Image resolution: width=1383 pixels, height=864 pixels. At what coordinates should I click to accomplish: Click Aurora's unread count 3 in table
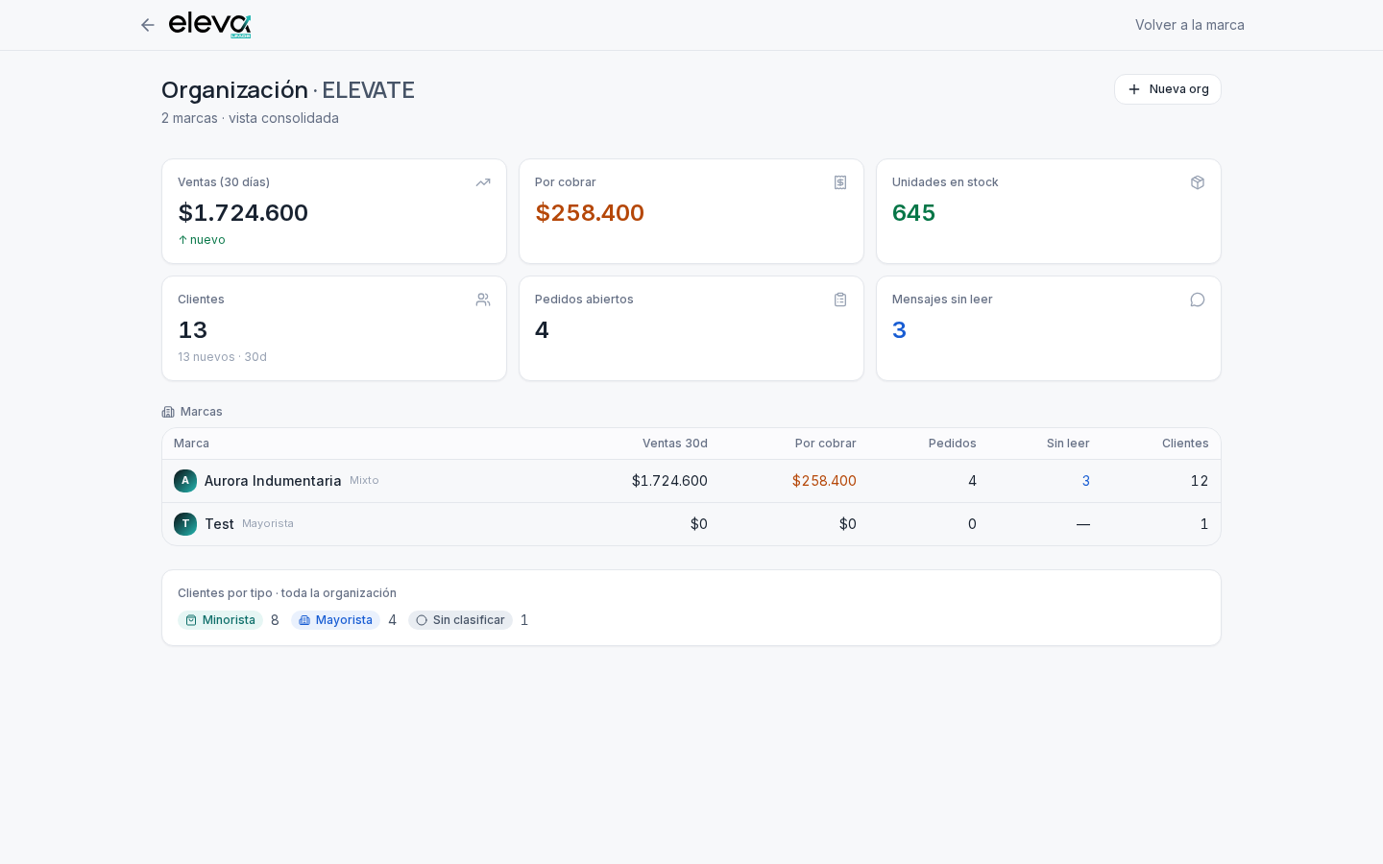tap(1086, 481)
